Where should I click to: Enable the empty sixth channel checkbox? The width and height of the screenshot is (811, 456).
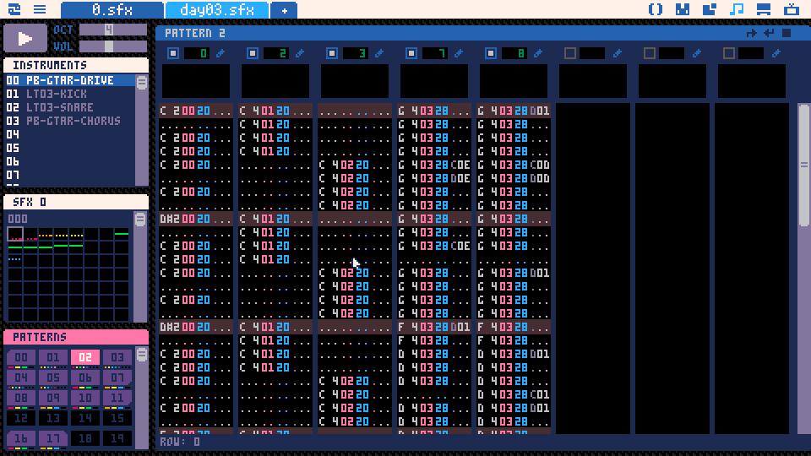click(x=570, y=53)
